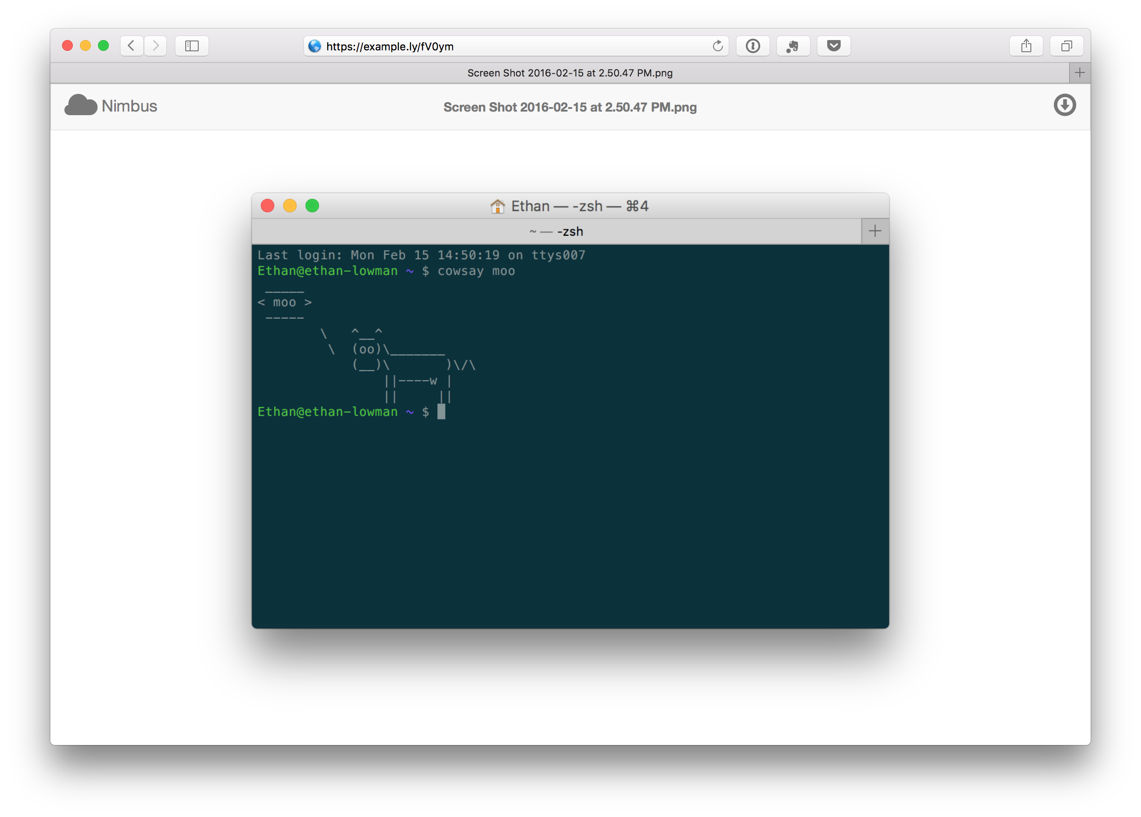Viewport: 1141px width, 817px height.
Task: Save page with the Pocket button
Action: click(x=833, y=46)
